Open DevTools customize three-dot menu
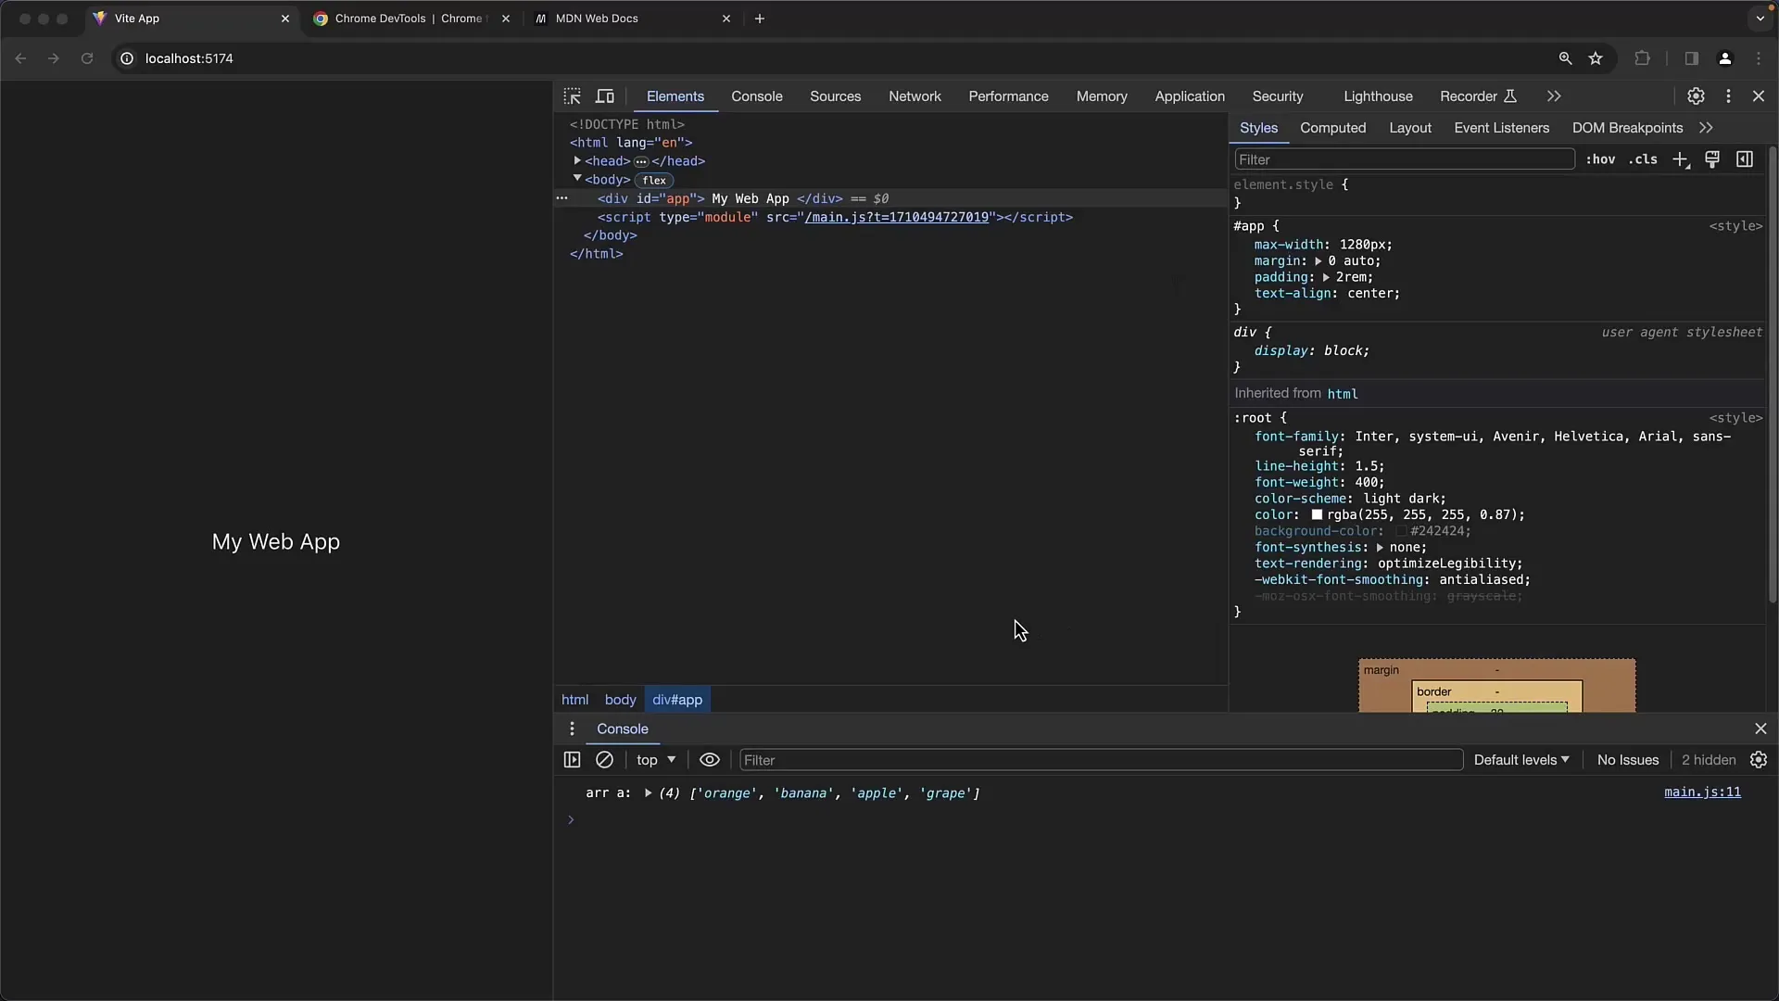 1728,96
